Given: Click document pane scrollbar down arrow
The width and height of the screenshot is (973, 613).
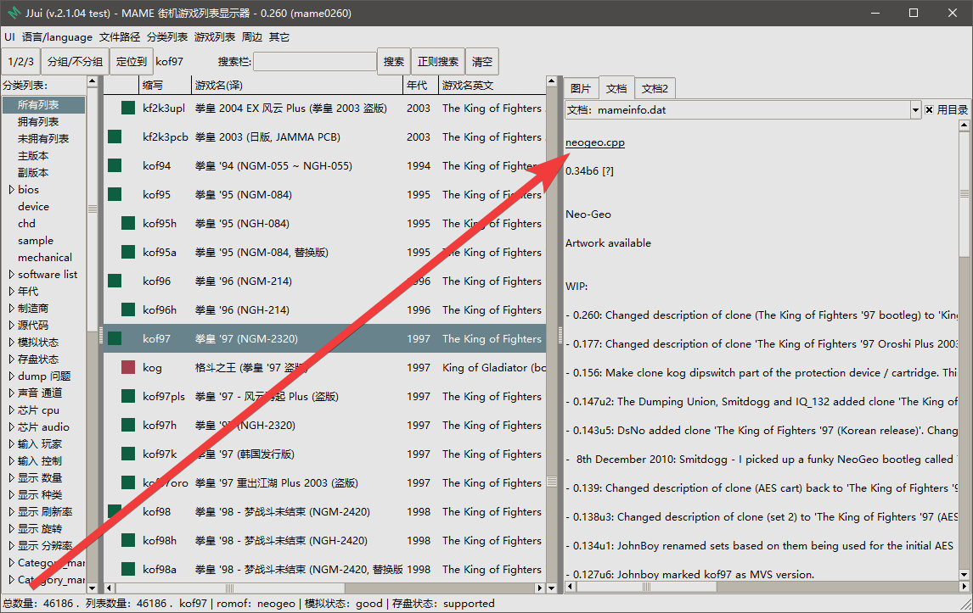Looking at the screenshot, I should pos(965,575).
